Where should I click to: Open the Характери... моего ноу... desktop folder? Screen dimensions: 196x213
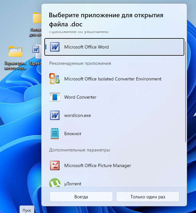pos(15,58)
